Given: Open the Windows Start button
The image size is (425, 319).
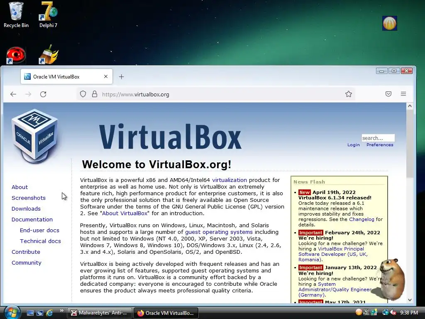Looking at the screenshot, I should coord(12,312).
